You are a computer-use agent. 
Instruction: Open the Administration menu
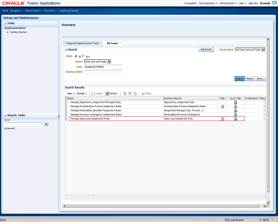[x=228, y=3]
